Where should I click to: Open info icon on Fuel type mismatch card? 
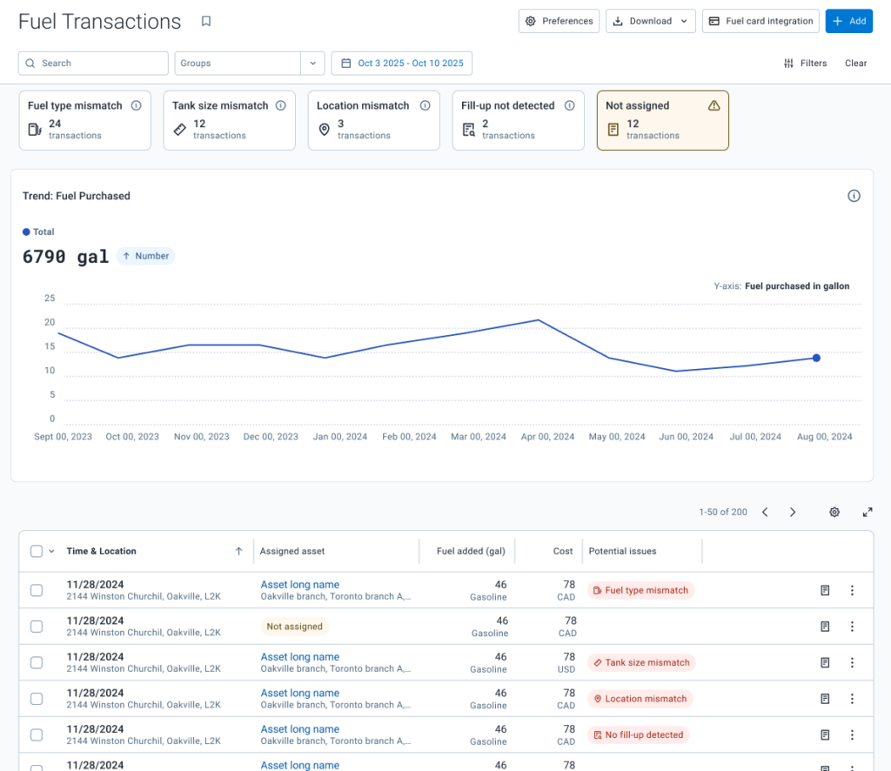137,105
